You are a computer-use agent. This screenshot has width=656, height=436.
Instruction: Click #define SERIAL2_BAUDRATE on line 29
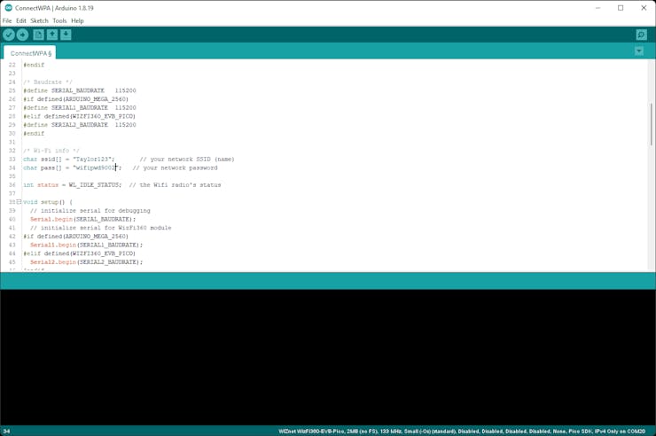pos(80,125)
